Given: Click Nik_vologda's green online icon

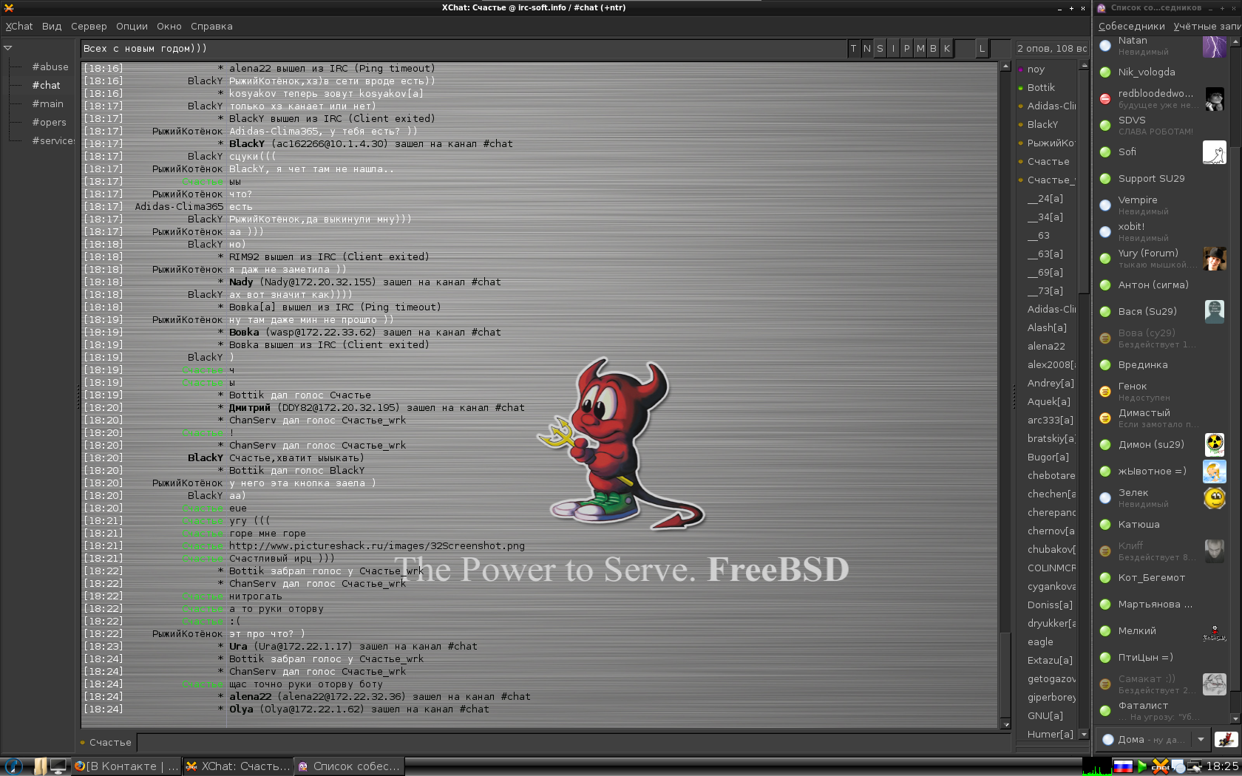Looking at the screenshot, I should coord(1105,72).
